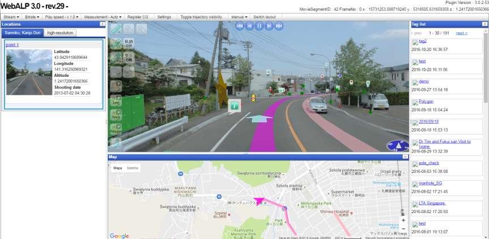Collapse the Map panel

(405, 157)
